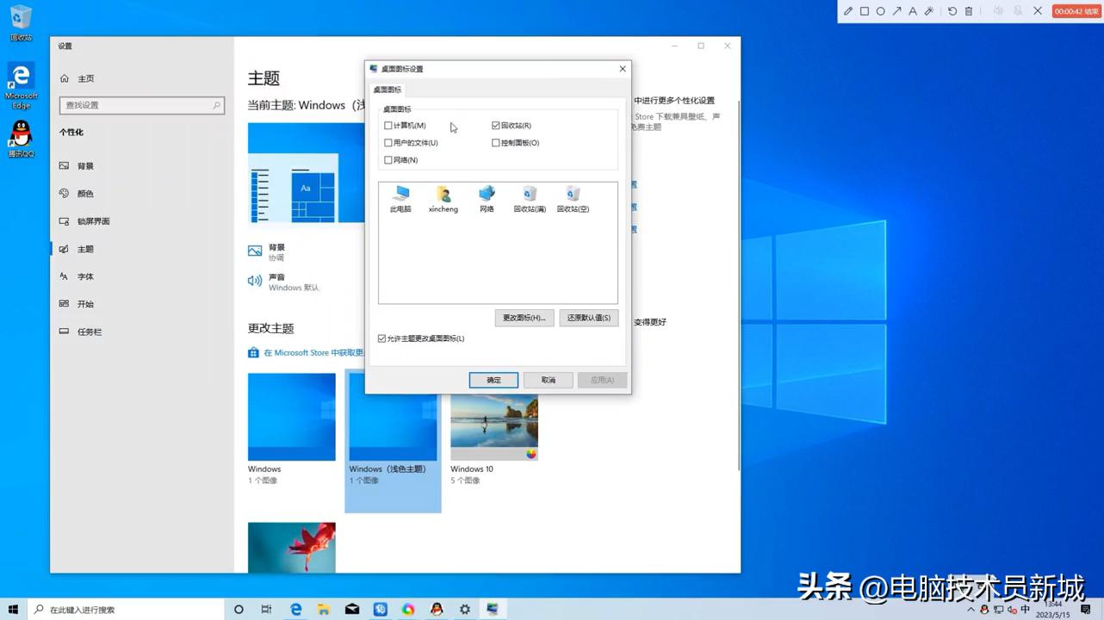Switch to the 桌面图标 tab
This screenshot has height=620, width=1104.
click(388, 89)
